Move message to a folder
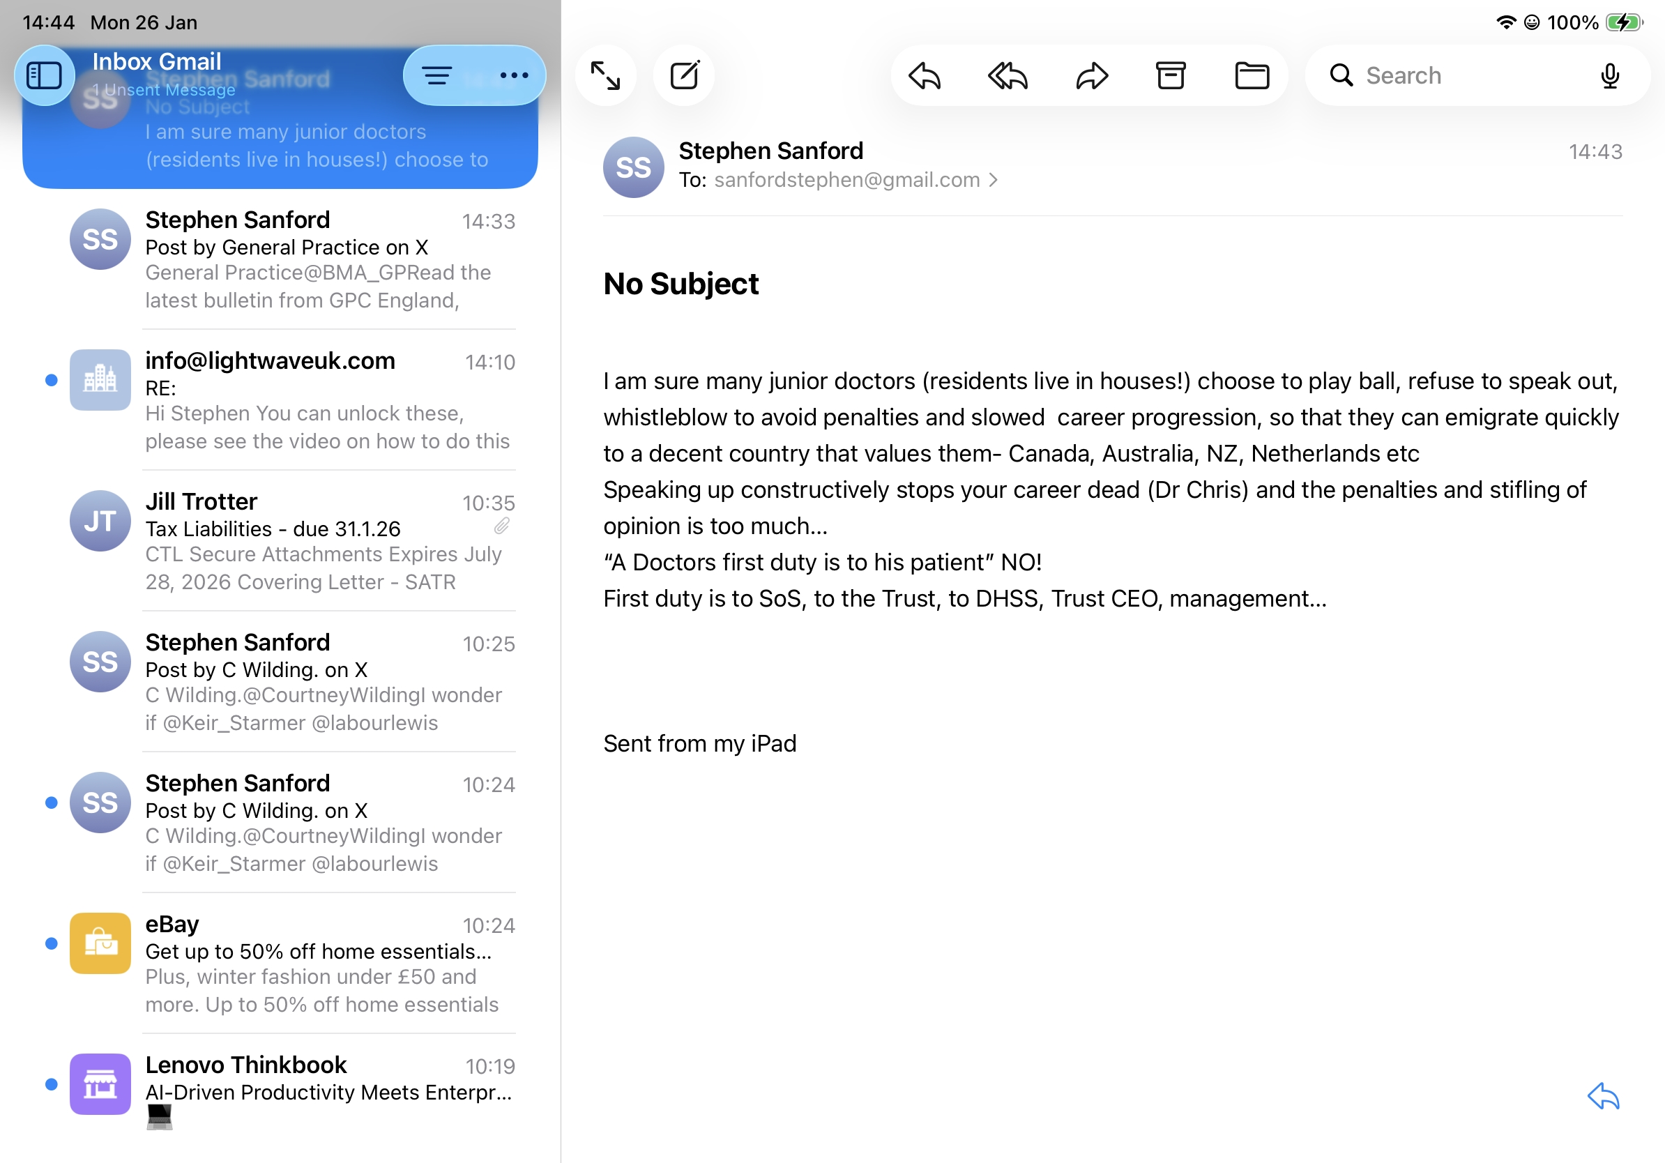 pos(1252,75)
